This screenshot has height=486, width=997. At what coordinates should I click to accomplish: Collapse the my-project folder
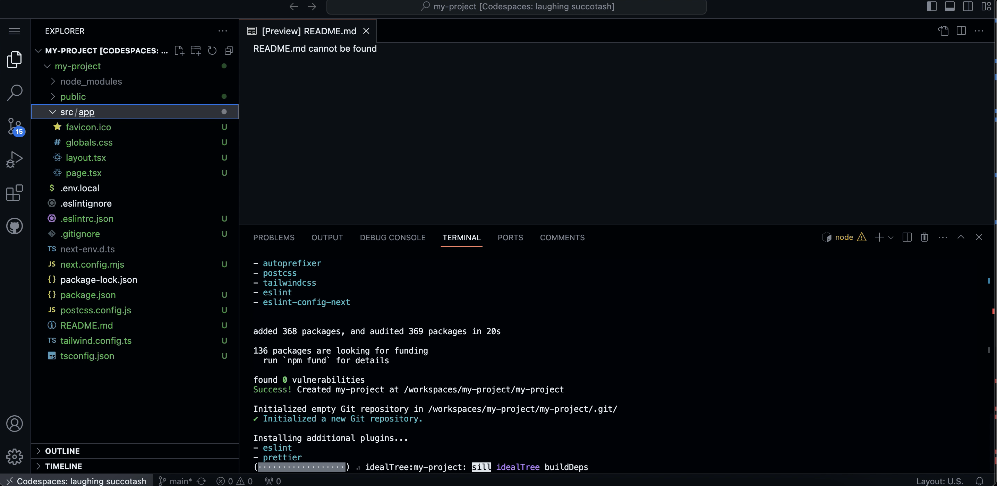pos(47,66)
